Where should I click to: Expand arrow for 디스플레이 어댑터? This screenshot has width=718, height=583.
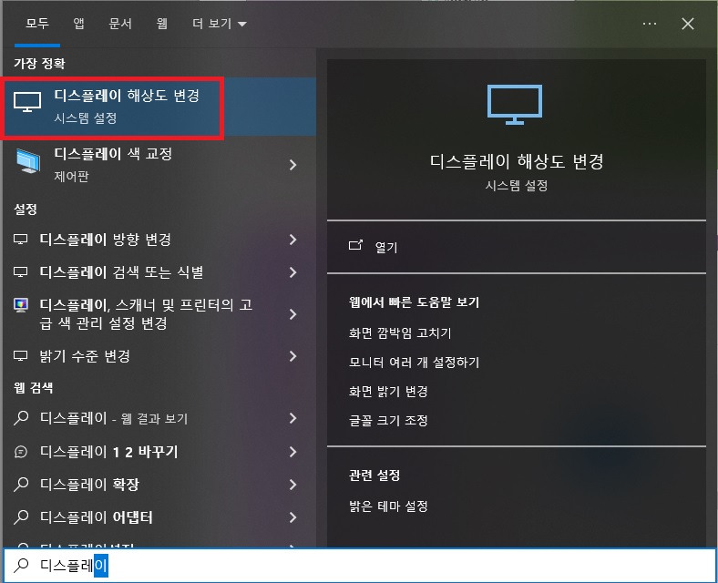[x=293, y=517]
